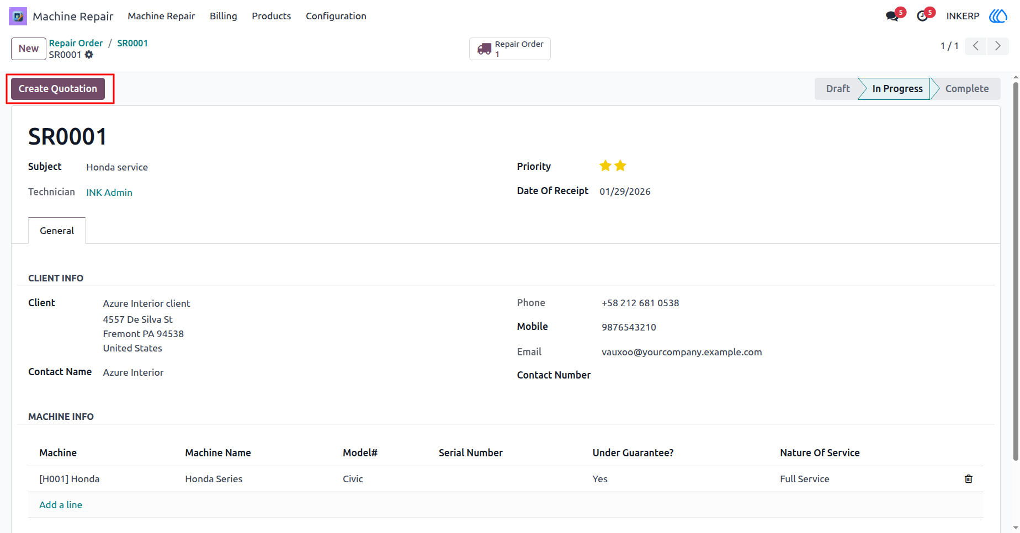The image size is (1020, 533).
Task: Click the INKERP company logo icon
Action: [998, 16]
